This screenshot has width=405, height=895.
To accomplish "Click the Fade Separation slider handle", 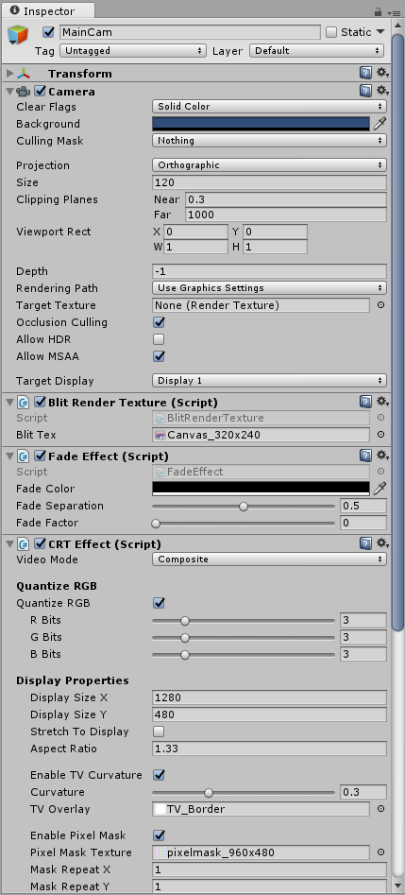I will pos(244,507).
